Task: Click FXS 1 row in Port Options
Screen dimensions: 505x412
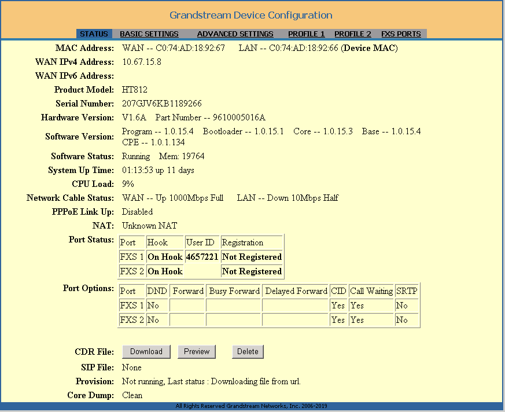Action: click(269, 306)
